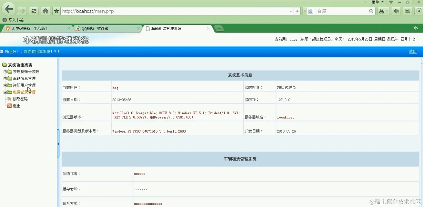The width and height of the screenshot is (423, 207).
Task: Select 管理员帐号管理 in the sidebar tree
Action: tap(26, 71)
